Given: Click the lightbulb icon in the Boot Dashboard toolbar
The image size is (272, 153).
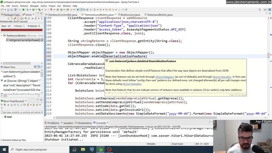Looking at the screenshot, I should click(x=28, y=105).
